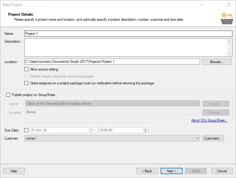Click the Browse button for project location
The width and height of the screenshot is (236, 178).
pos(217,62)
